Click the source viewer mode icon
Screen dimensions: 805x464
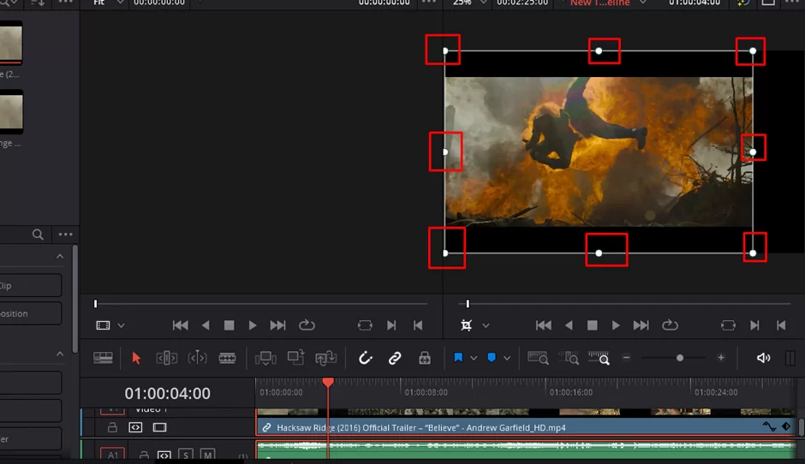pos(103,325)
